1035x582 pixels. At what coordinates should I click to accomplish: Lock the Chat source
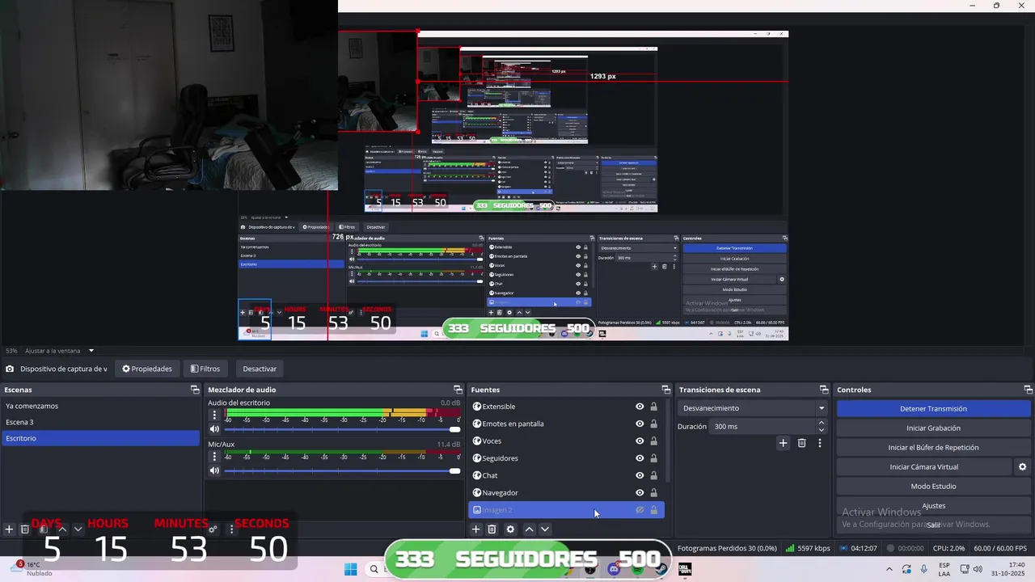click(x=654, y=475)
